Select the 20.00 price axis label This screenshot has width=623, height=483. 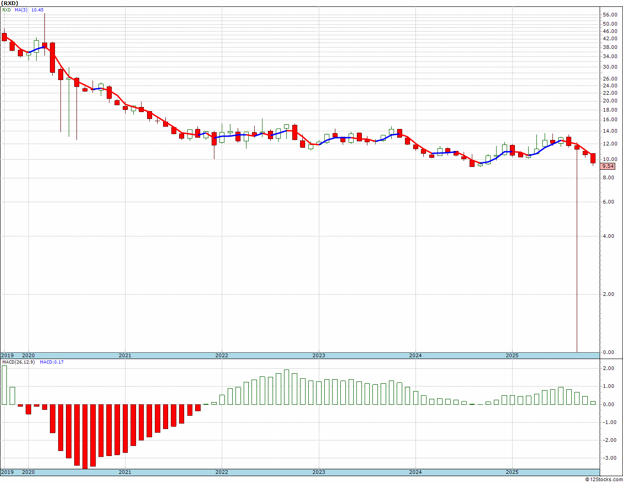609,101
